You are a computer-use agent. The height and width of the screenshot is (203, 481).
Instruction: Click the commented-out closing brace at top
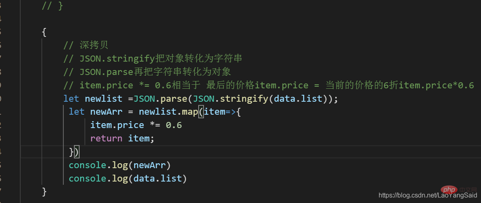pos(52,6)
